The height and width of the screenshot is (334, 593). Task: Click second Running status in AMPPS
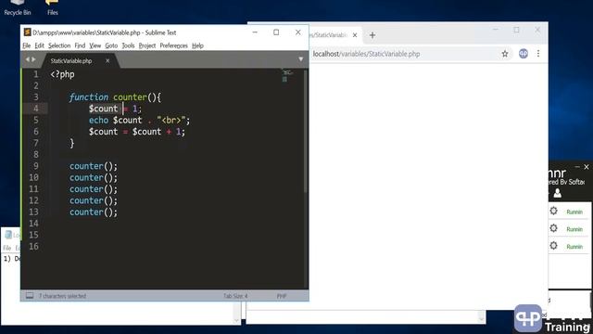click(574, 229)
